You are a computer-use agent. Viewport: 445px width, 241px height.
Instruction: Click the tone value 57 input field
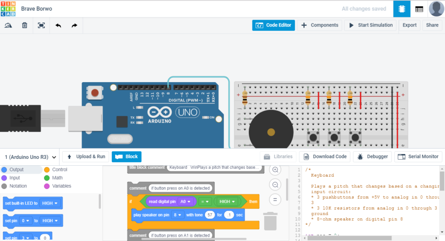coord(210,214)
